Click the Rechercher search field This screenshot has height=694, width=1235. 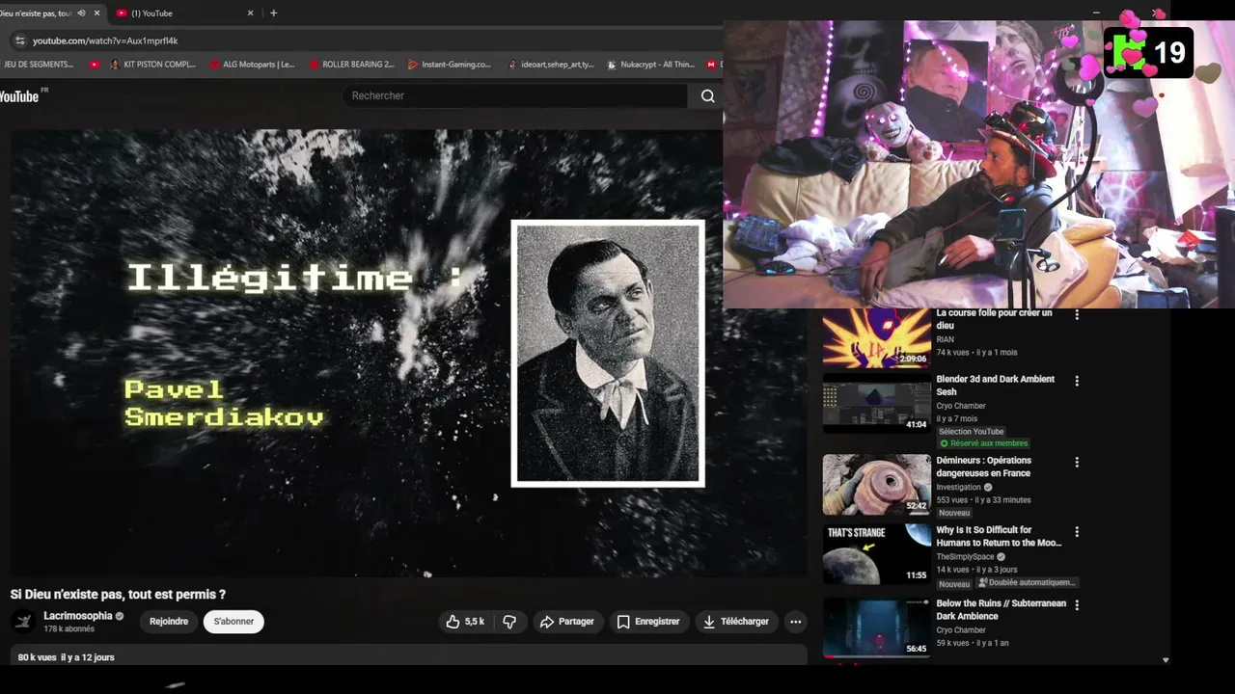515,95
